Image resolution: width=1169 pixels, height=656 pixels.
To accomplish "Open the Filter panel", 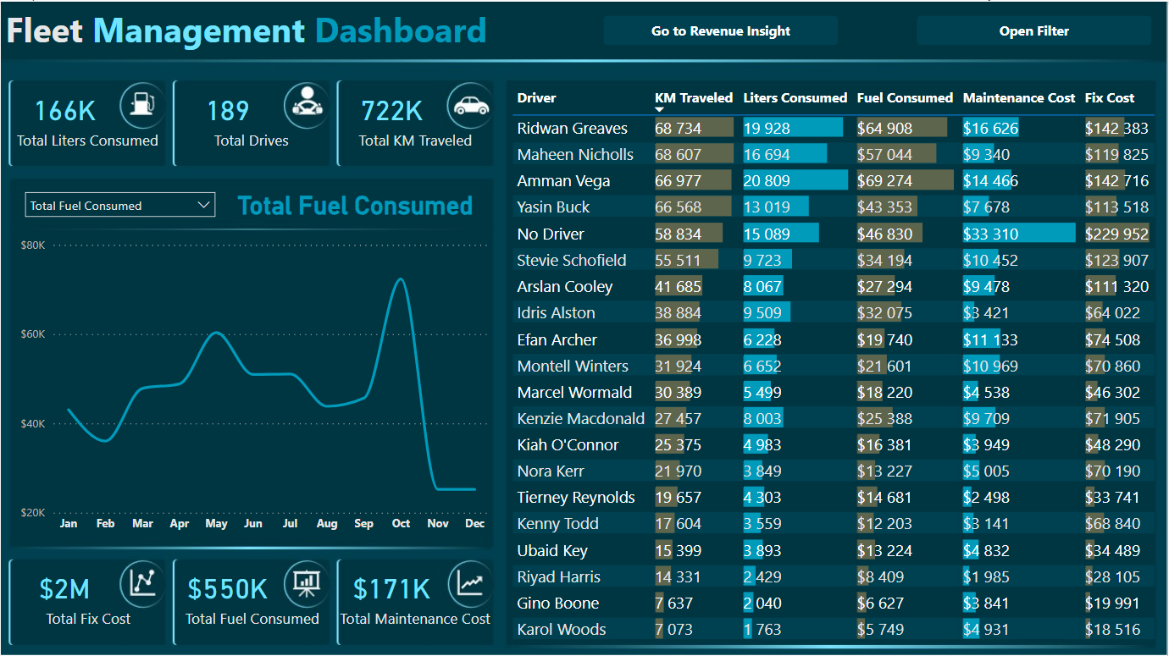I will 1033,31.
